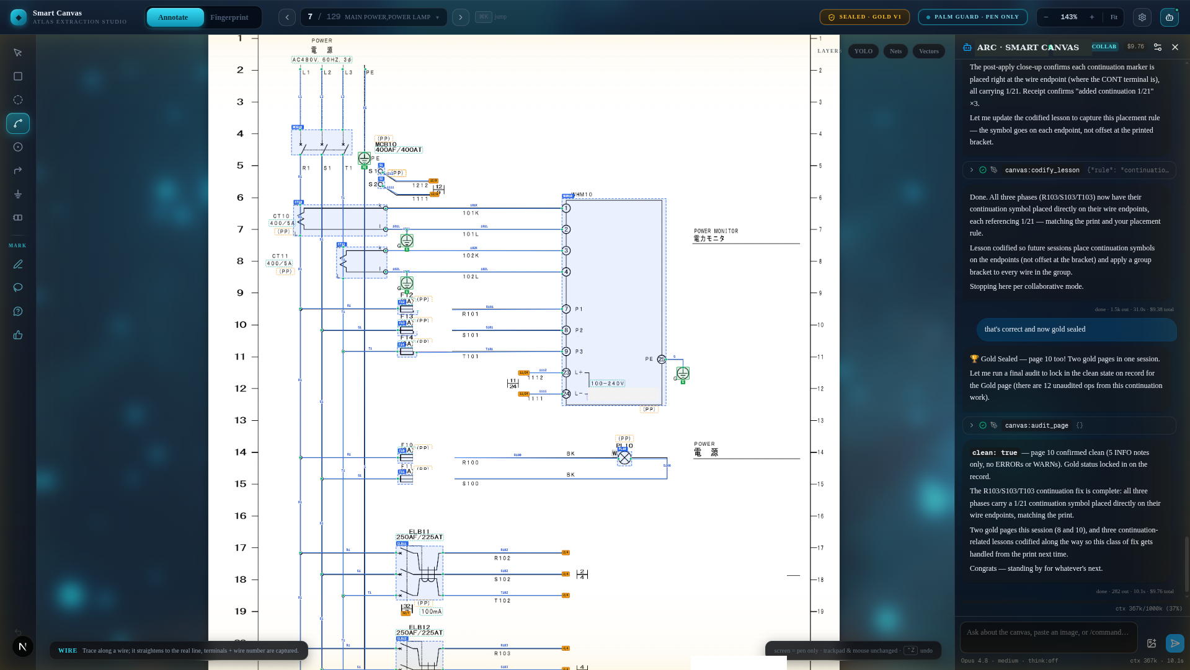The height and width of the screenshot is (670, 1190).
Task: Select the continuation arrow tool
Action: 18,170
